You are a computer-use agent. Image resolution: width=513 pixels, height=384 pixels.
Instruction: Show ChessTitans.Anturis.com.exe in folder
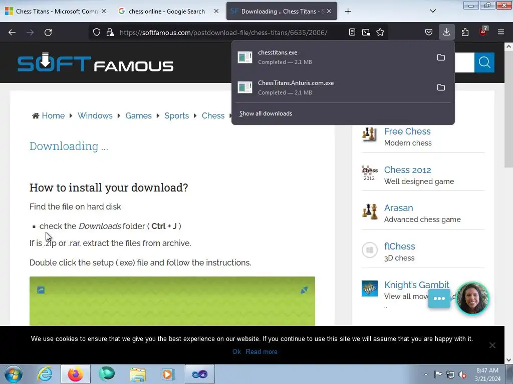[441, 87]
